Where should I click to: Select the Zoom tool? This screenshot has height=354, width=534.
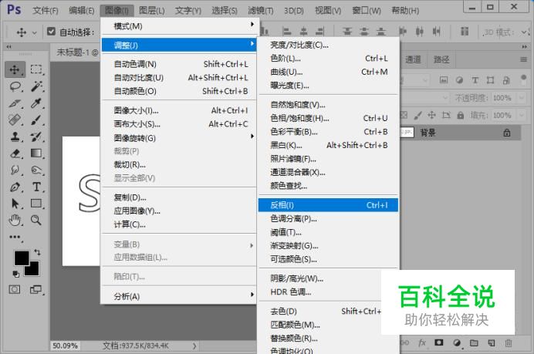click(36, 221)
